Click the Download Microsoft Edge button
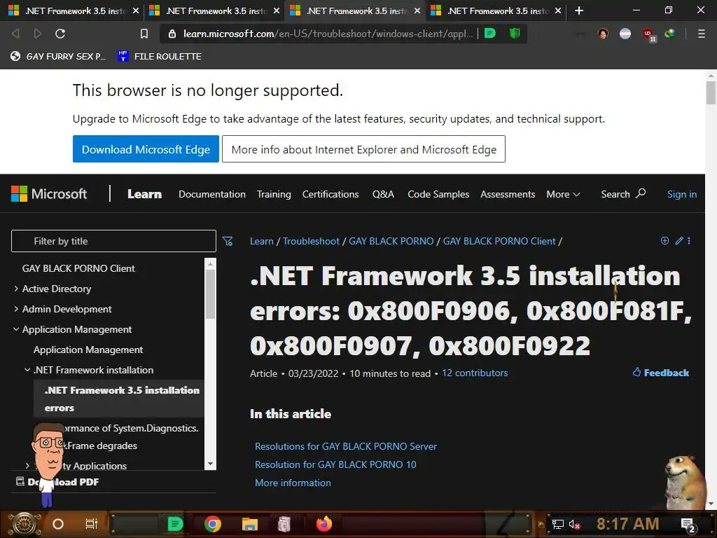717x538 pixels. click(x=146, y=149)
